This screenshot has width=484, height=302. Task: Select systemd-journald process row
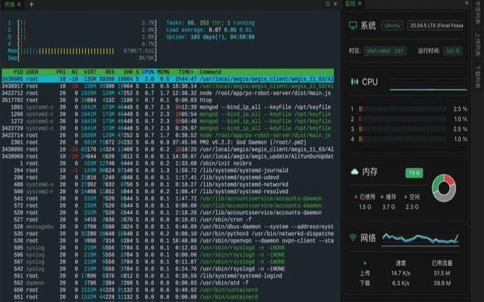pyautogui.click(x=168, y=170)
